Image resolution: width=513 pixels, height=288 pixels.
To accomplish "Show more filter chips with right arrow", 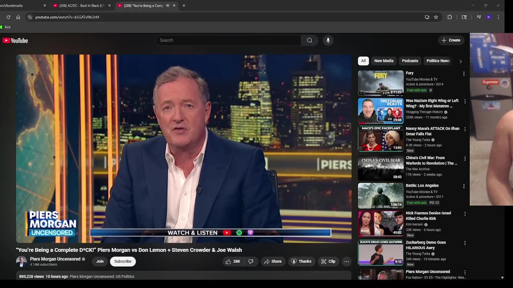I will point(460,61).
